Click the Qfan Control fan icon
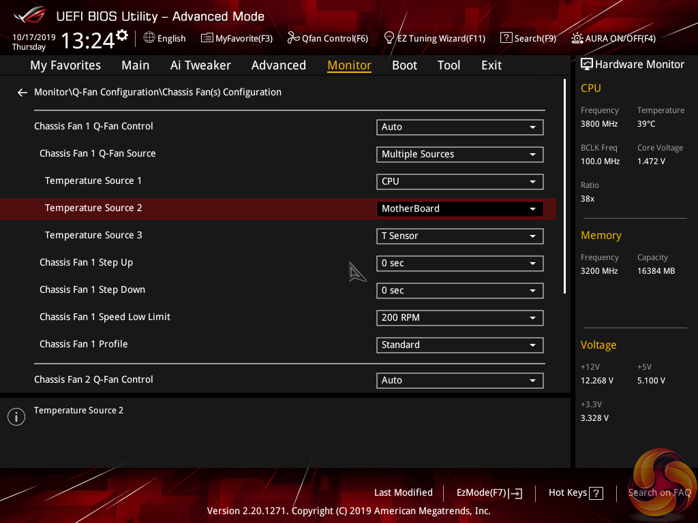The width and height of the screenshot is (698, 523). click(x=293, y=38)
